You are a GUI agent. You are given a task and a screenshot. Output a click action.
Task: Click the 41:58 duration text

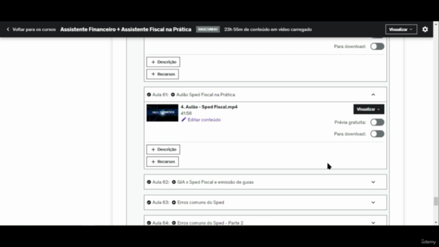coord(186,113)
